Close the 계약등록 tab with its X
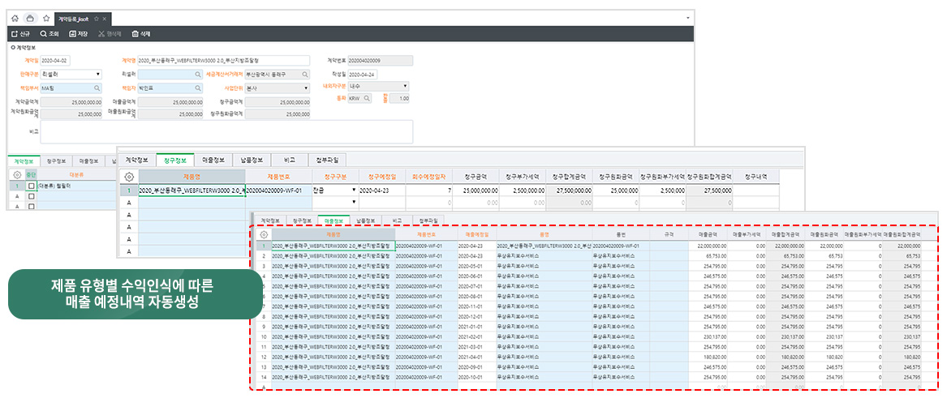The width and height of the screenshot is (947, 411). click(x=104, y=19)
